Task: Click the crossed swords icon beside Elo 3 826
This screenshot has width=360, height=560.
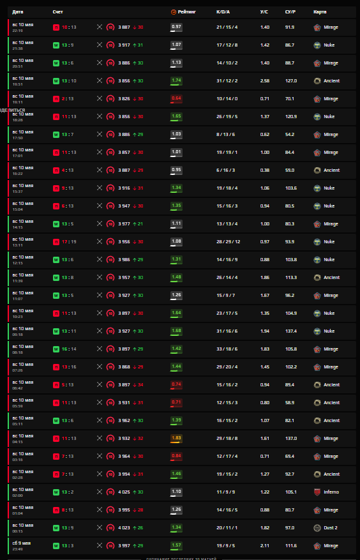Action: point(100,98)
